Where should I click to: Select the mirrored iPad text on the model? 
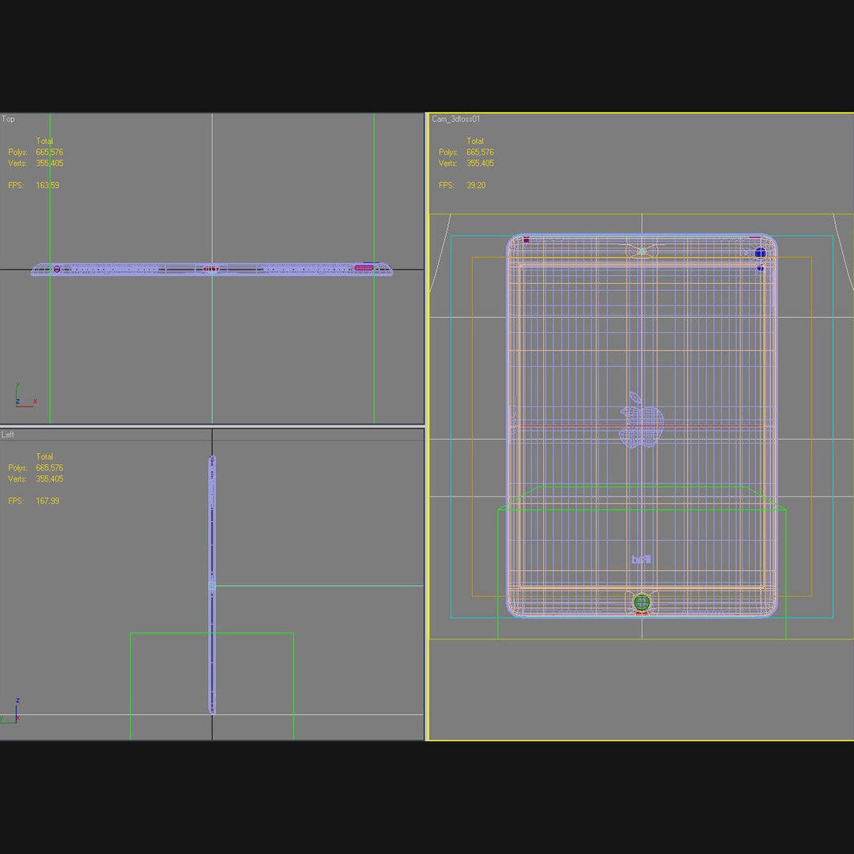click(x=641, y=559)
